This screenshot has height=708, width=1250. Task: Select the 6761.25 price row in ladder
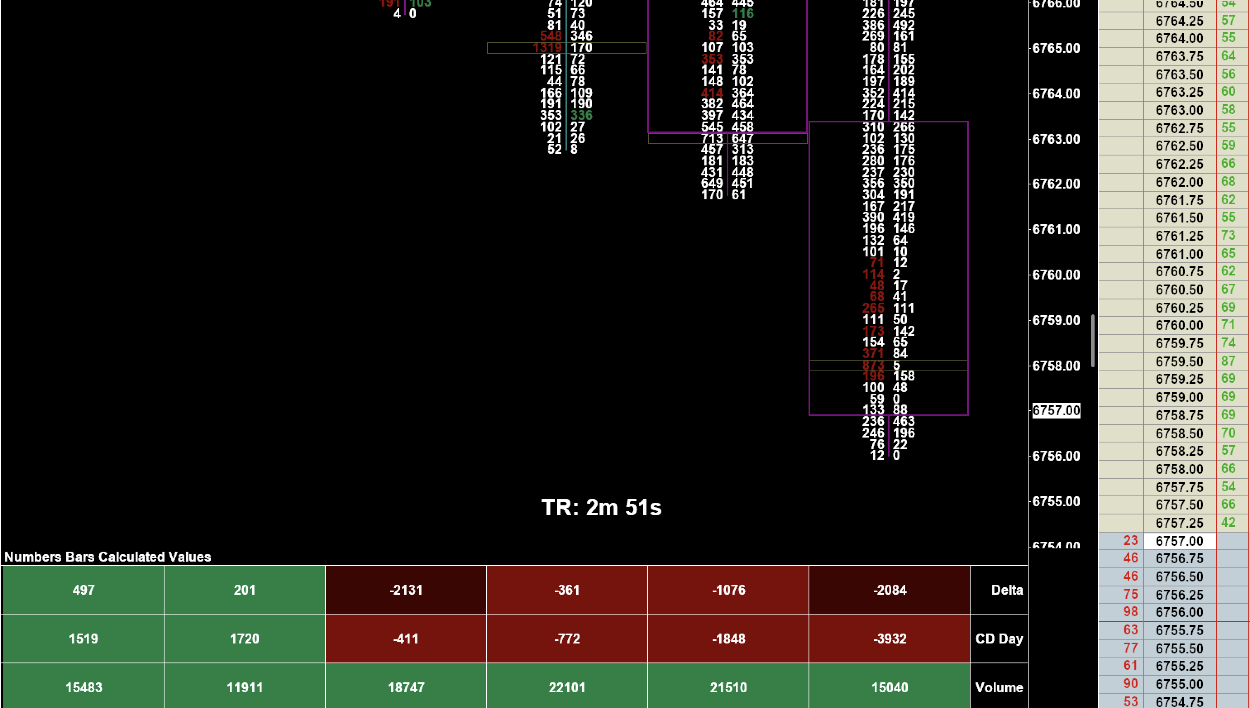[x=1179, y=236]
